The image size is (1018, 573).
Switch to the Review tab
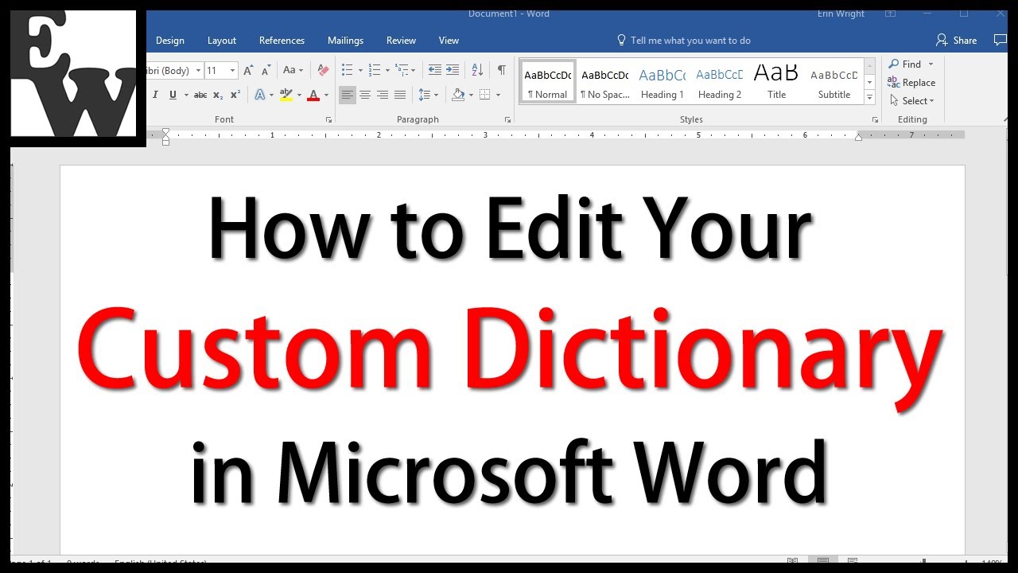[x=401, y=41]
